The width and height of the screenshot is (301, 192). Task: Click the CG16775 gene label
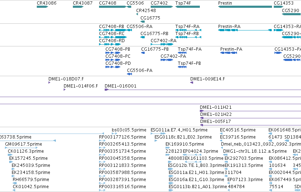click(150, 18)
